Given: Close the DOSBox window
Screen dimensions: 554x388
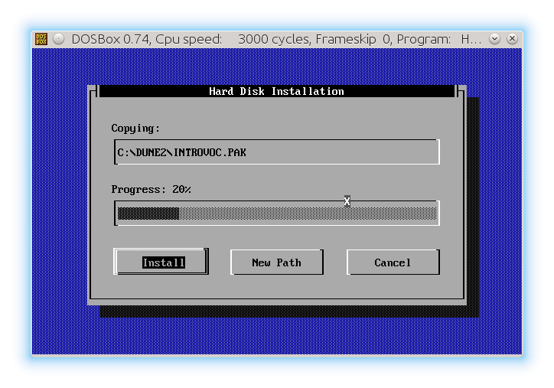Looking at the screenshot, I should point(512,39).
